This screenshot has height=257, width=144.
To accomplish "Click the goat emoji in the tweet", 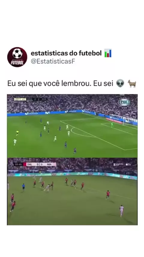I will (132, 84).
